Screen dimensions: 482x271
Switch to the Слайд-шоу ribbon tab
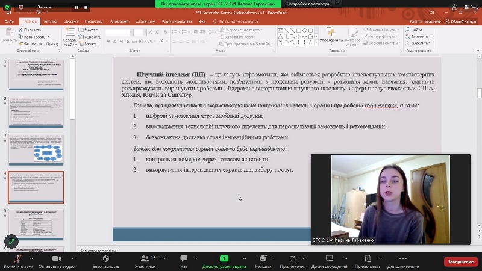click(145, 22)
